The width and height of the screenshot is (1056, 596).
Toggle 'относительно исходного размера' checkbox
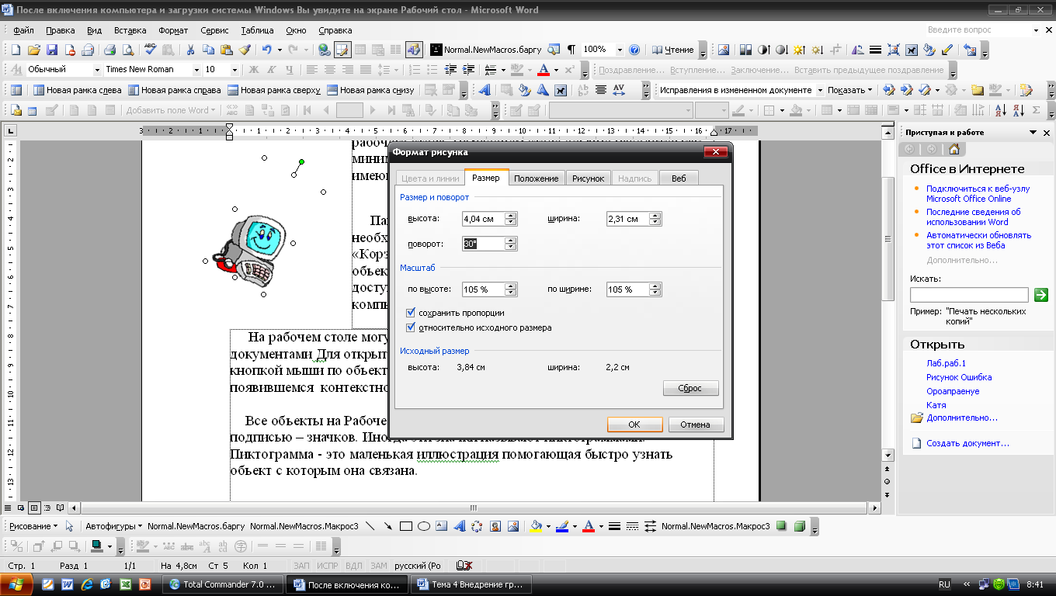click(x=412, y=327)
